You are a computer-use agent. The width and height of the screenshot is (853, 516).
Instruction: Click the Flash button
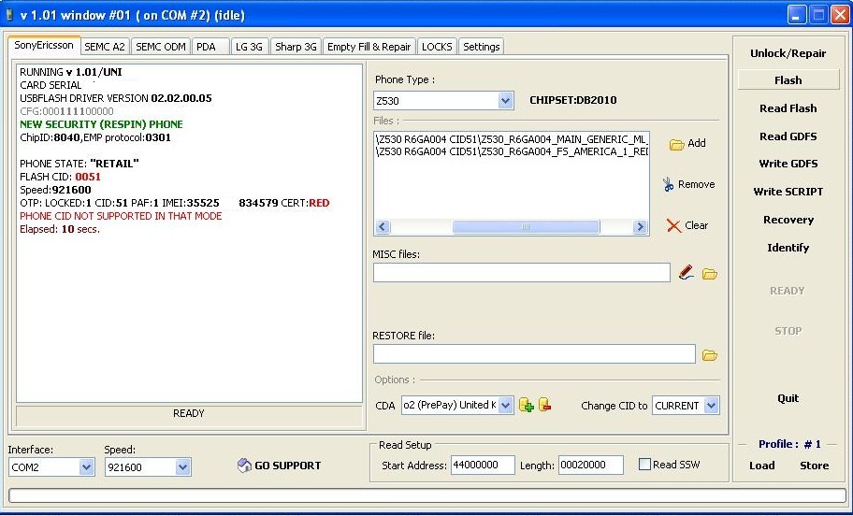pyautogui.click(x=788, y=80)
